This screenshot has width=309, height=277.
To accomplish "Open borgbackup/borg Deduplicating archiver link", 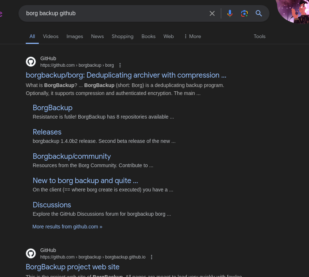I will click(x=126, y=75).
